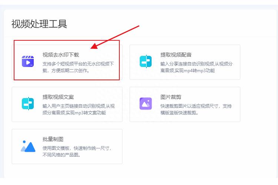The height and width of the screenshot is (185, 278).
Task: Click the 提取视频配音 teal split icon
Action: point(146,61)
